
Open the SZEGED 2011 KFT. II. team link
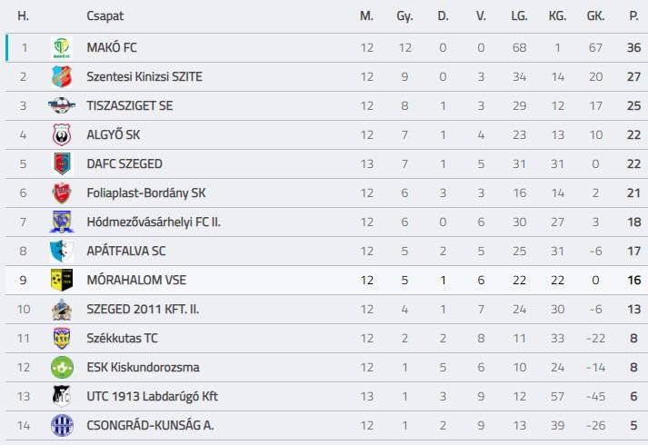pos(143,309)
